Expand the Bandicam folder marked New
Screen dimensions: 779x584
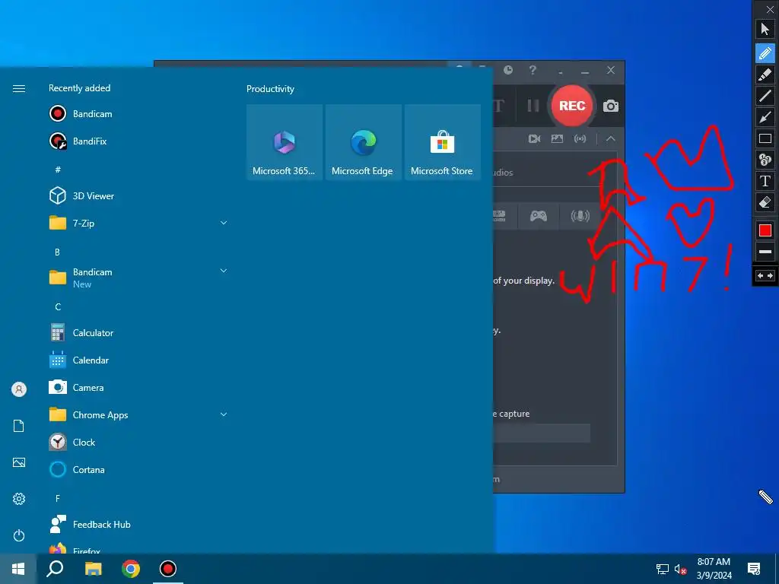click(x=138, y=278)
